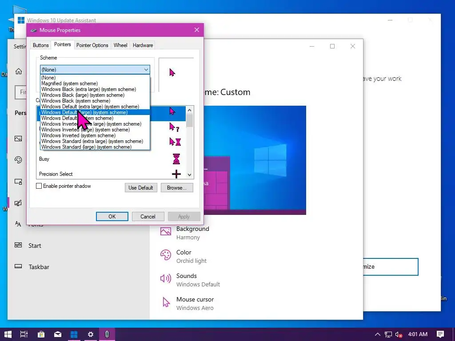Viewport: 455px width, 341px height.
Task: Open Sounds Windows Default setting
Action: (x=190, y=280)
